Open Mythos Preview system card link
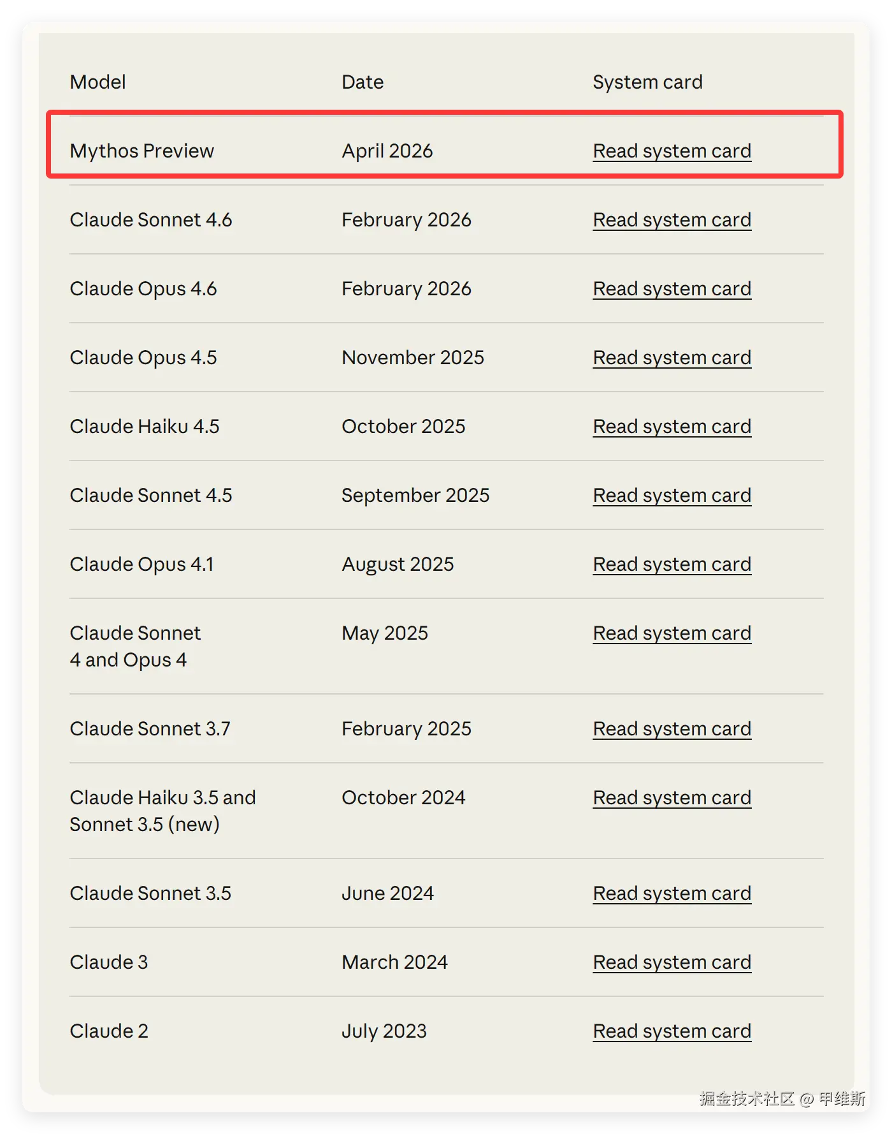The image size is (892, 1134). click(672, 151)
